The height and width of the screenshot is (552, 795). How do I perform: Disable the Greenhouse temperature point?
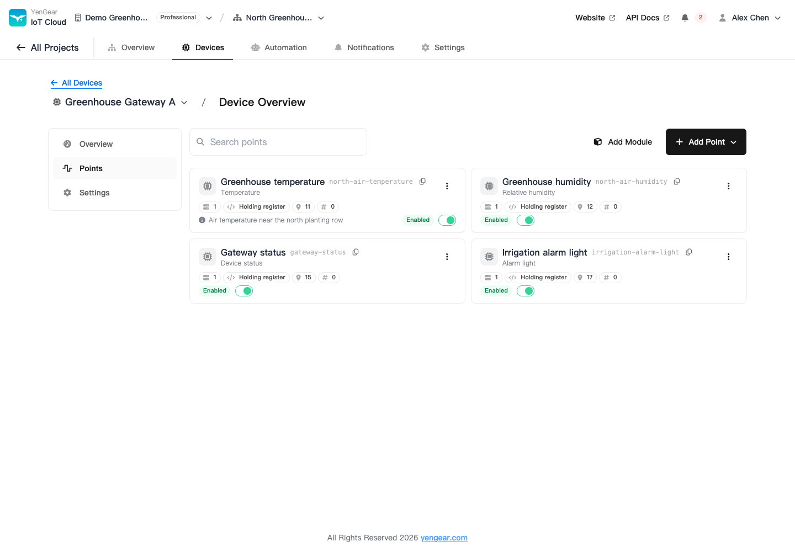pyautogui.click(x=447, y=220)
